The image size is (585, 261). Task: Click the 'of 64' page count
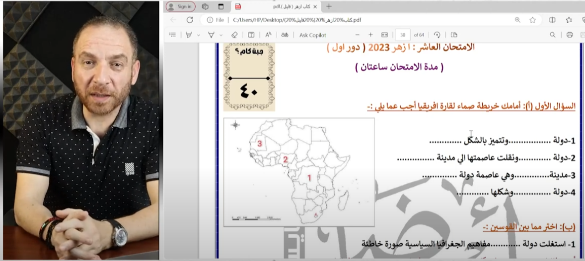(x=419, y=35)
